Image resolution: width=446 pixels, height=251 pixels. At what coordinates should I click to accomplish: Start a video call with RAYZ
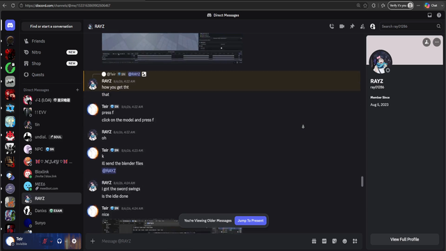point(342,26)
